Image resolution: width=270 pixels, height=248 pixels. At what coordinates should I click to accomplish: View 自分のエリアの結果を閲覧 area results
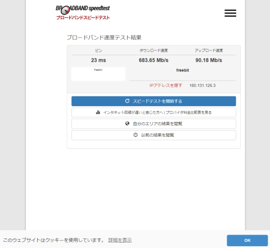(154, 123)
